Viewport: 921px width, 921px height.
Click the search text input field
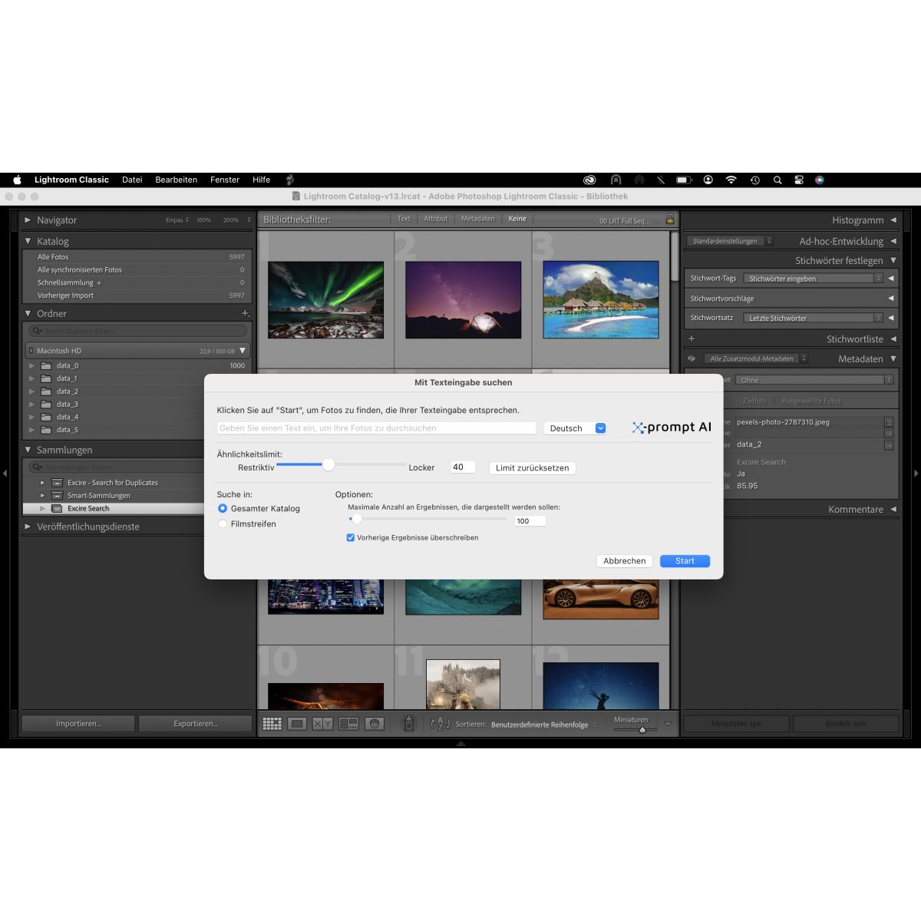376,428
